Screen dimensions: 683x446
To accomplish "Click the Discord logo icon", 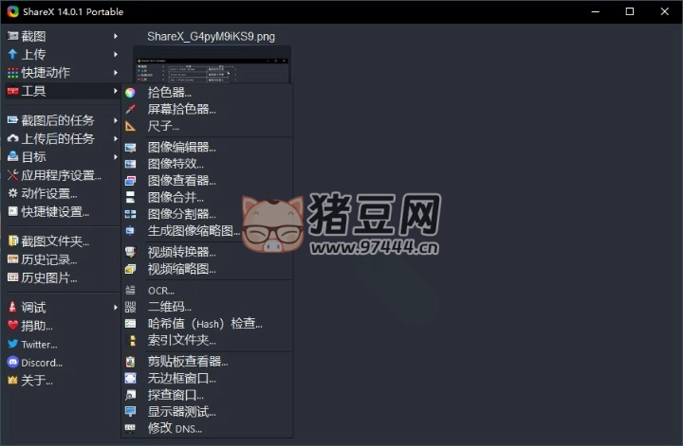I will point(12,362).
